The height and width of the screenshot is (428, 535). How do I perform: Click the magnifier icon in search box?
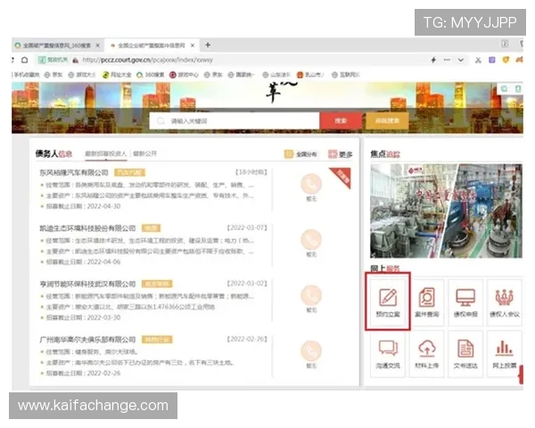point(160,121)
